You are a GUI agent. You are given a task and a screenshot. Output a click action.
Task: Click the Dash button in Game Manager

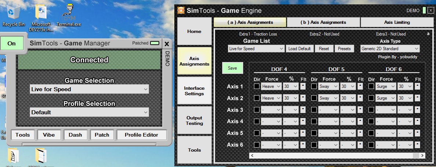(x=75, y=135)
